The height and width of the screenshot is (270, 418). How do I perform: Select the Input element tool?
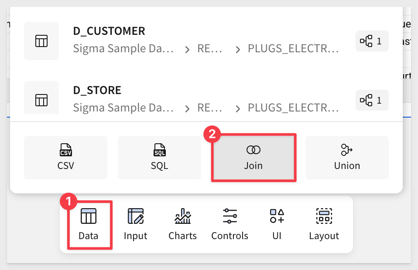[135, 224]
